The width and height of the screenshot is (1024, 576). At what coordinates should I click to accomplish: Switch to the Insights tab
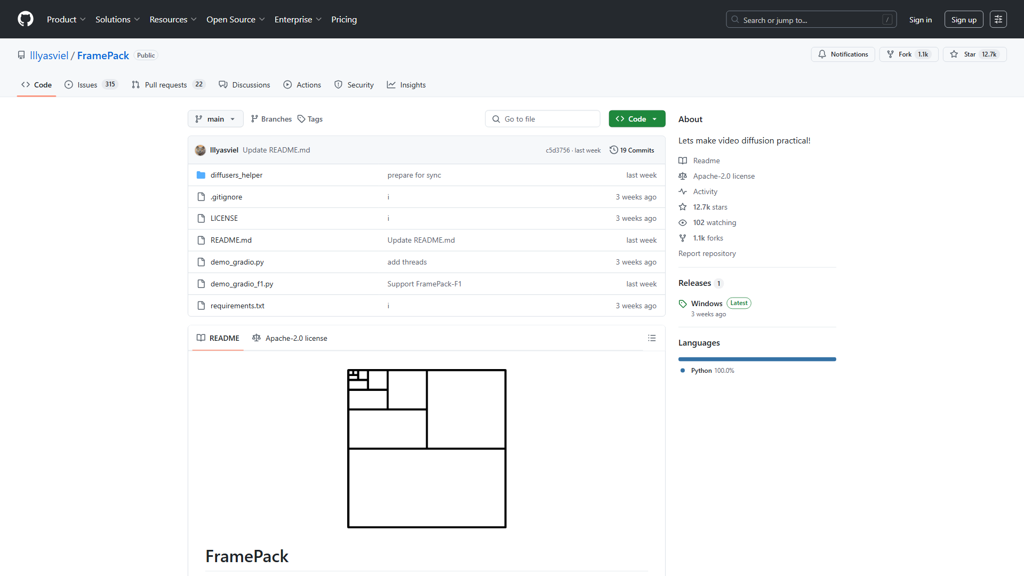tap(406, 85)
